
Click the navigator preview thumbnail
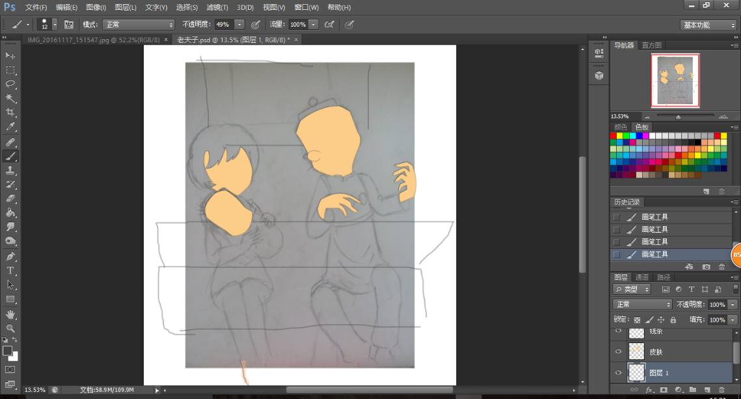pyautogui.click(x=675, y=81)
